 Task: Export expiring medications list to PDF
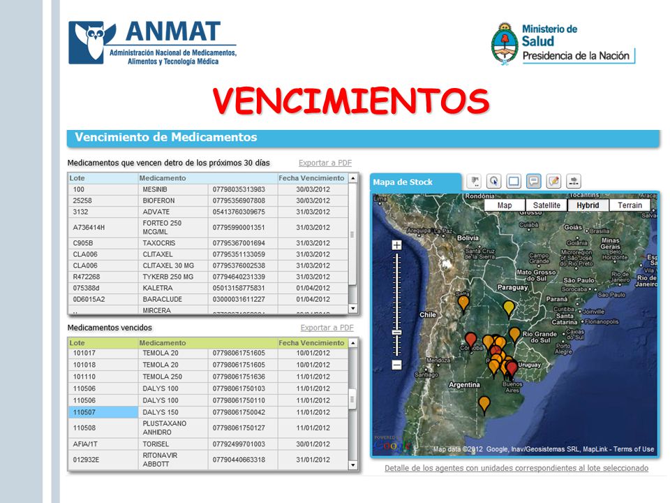pyautogui.click(x=325, y=163)
